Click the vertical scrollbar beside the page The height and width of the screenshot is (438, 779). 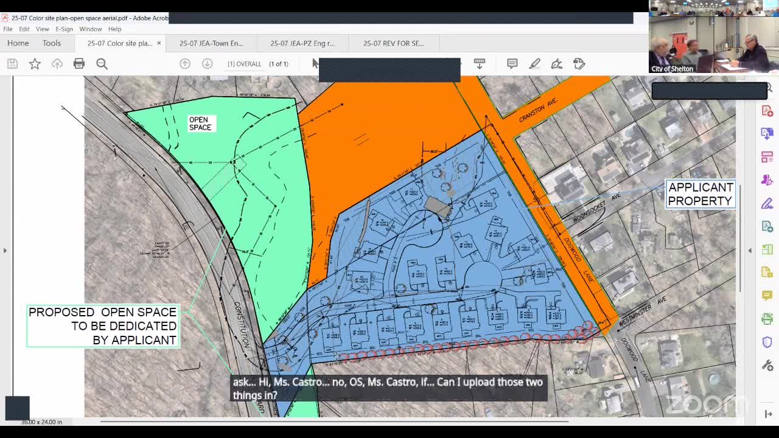pyautogui.click(x=740, y=237)
